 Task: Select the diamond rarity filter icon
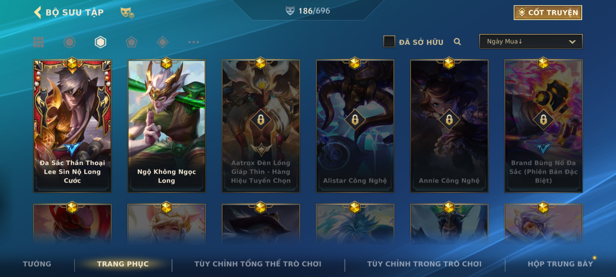(162, 42)
